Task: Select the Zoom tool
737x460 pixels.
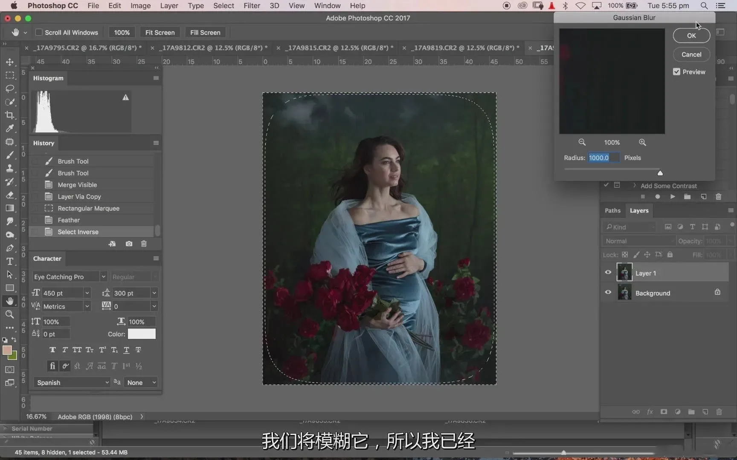Action: (9, 314)
